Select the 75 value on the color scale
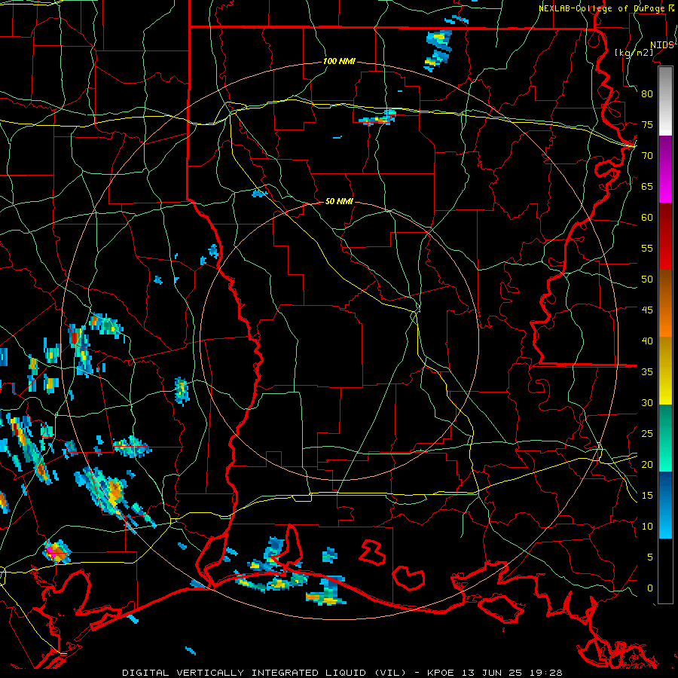This screenshot has width=678, height=678. (x=647, y=125)
